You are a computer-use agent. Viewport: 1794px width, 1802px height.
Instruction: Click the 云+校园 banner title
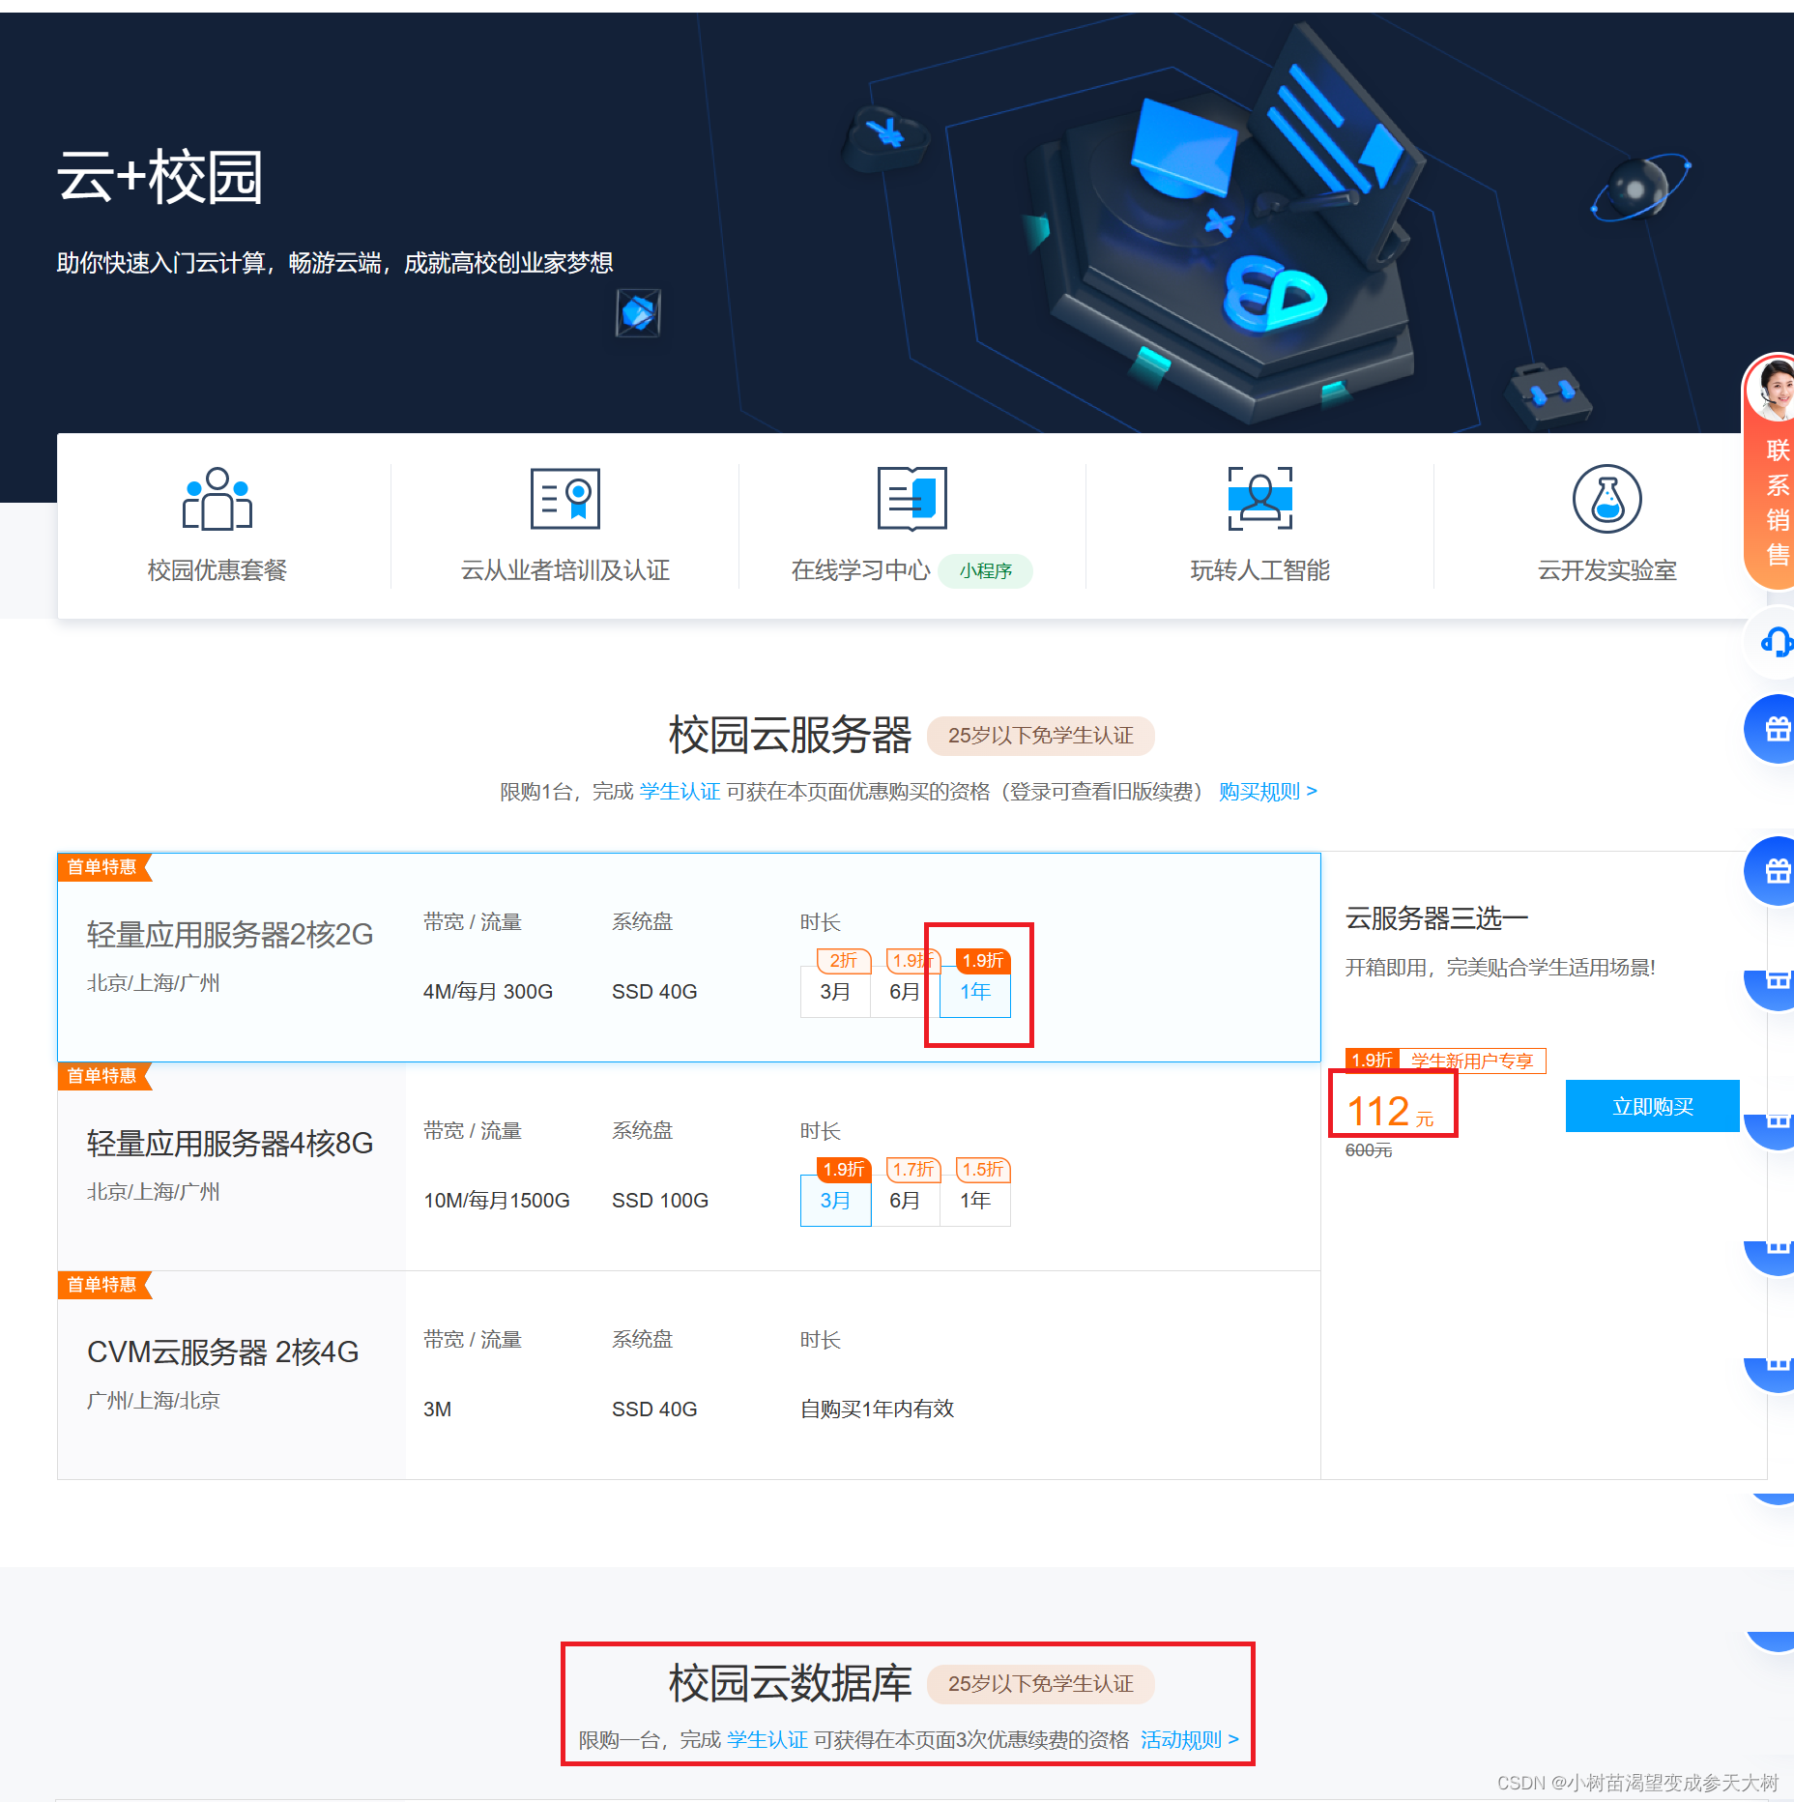click(160, 178)
